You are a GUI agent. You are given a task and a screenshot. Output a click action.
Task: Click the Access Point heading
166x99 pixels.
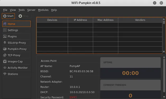(x=49, y=61)
